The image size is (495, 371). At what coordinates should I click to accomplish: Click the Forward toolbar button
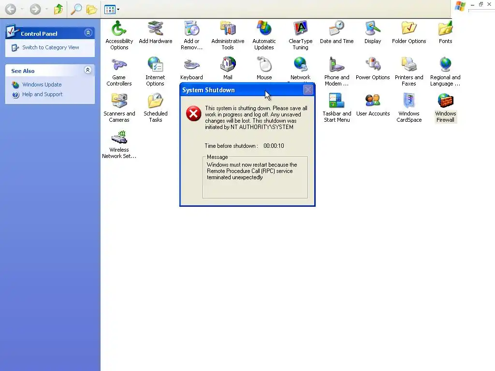click(35, 9)
